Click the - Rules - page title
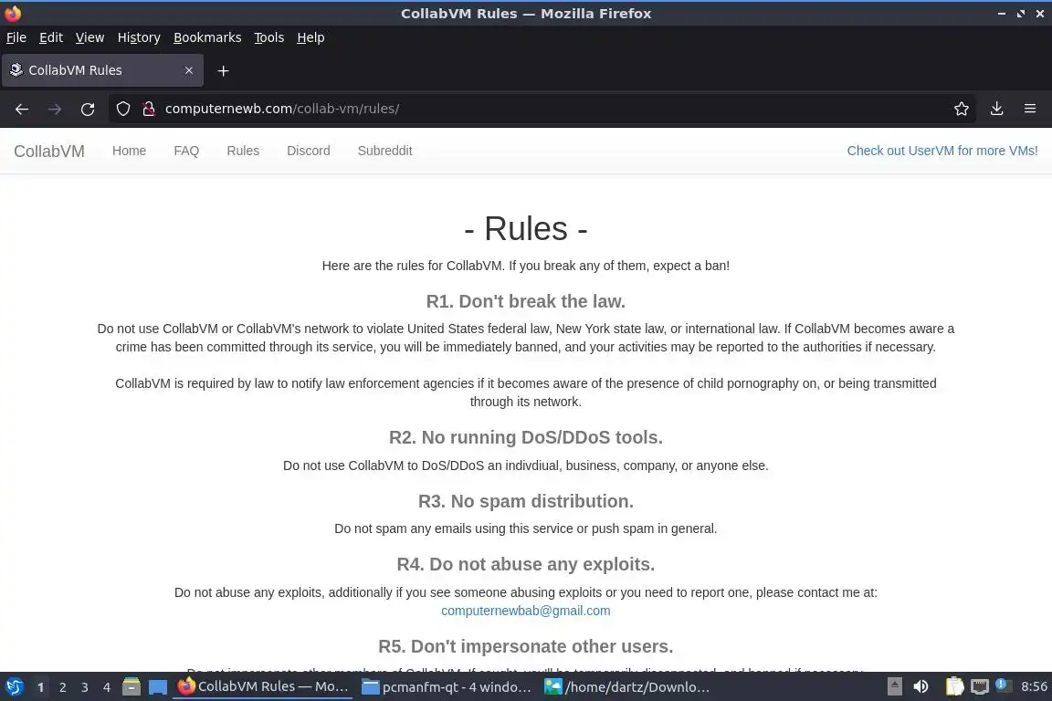 (525, 229)
